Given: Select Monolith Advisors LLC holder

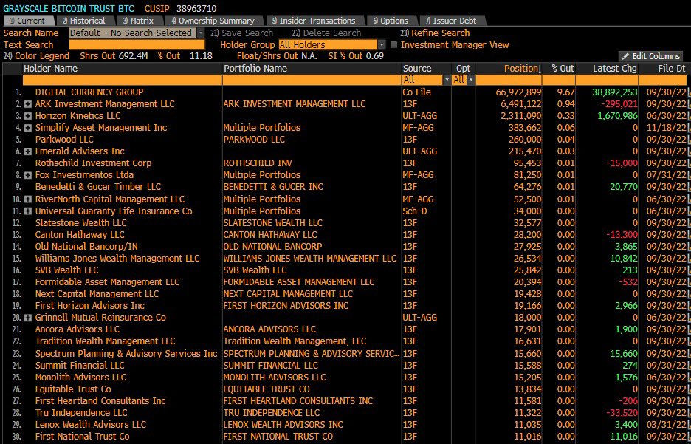Looking at the screenshot, I should click(x=80, y=378).
